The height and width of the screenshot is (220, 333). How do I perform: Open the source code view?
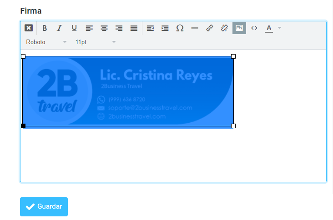tap(254, 28)
